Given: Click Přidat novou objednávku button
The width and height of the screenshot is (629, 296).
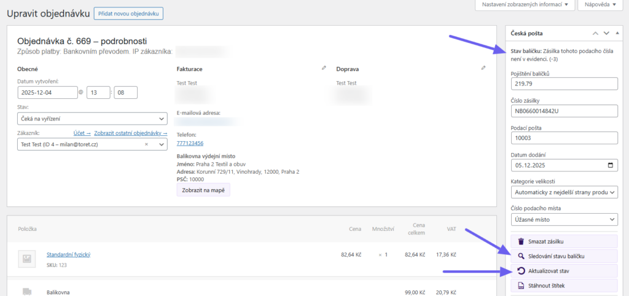Looking at the screenshot, I should pos(128,13).
